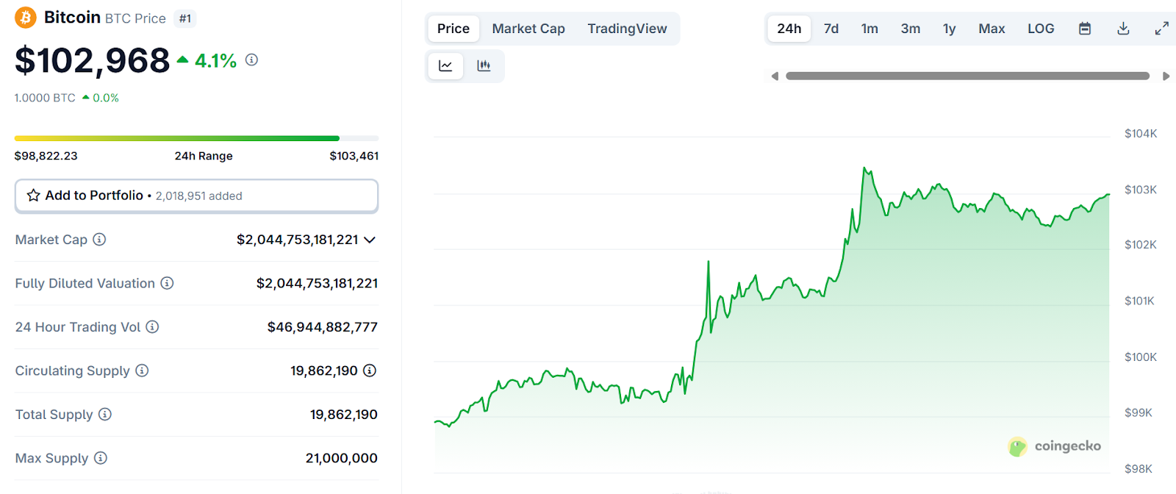Select the Market Cap chart tab
The height and width of the screenshot is (494, 1176).
(528, 29)
